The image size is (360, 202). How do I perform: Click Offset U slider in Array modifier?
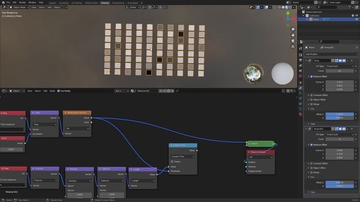tap(340, 114)
